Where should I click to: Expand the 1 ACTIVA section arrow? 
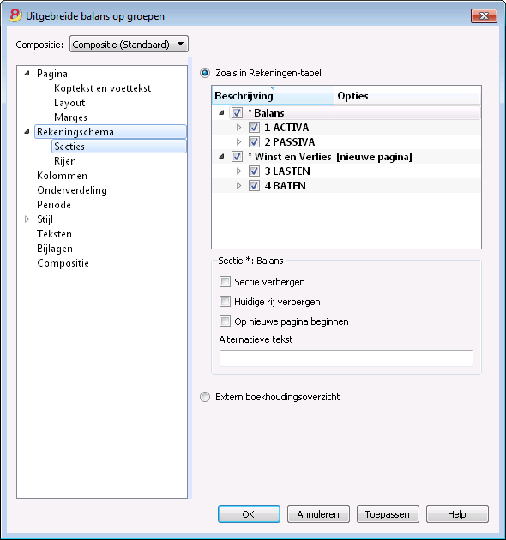pyautogui.click(x=238, y=128)
